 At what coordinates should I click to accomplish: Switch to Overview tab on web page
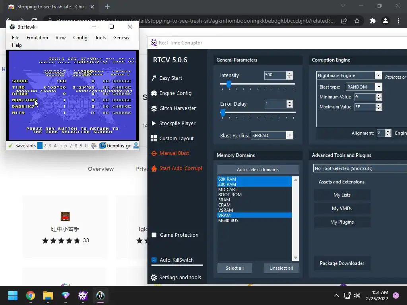click(x=101, y=169)
